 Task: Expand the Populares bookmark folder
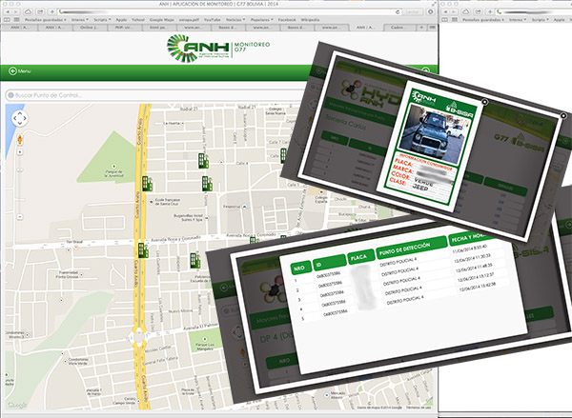tap(262, 20)
